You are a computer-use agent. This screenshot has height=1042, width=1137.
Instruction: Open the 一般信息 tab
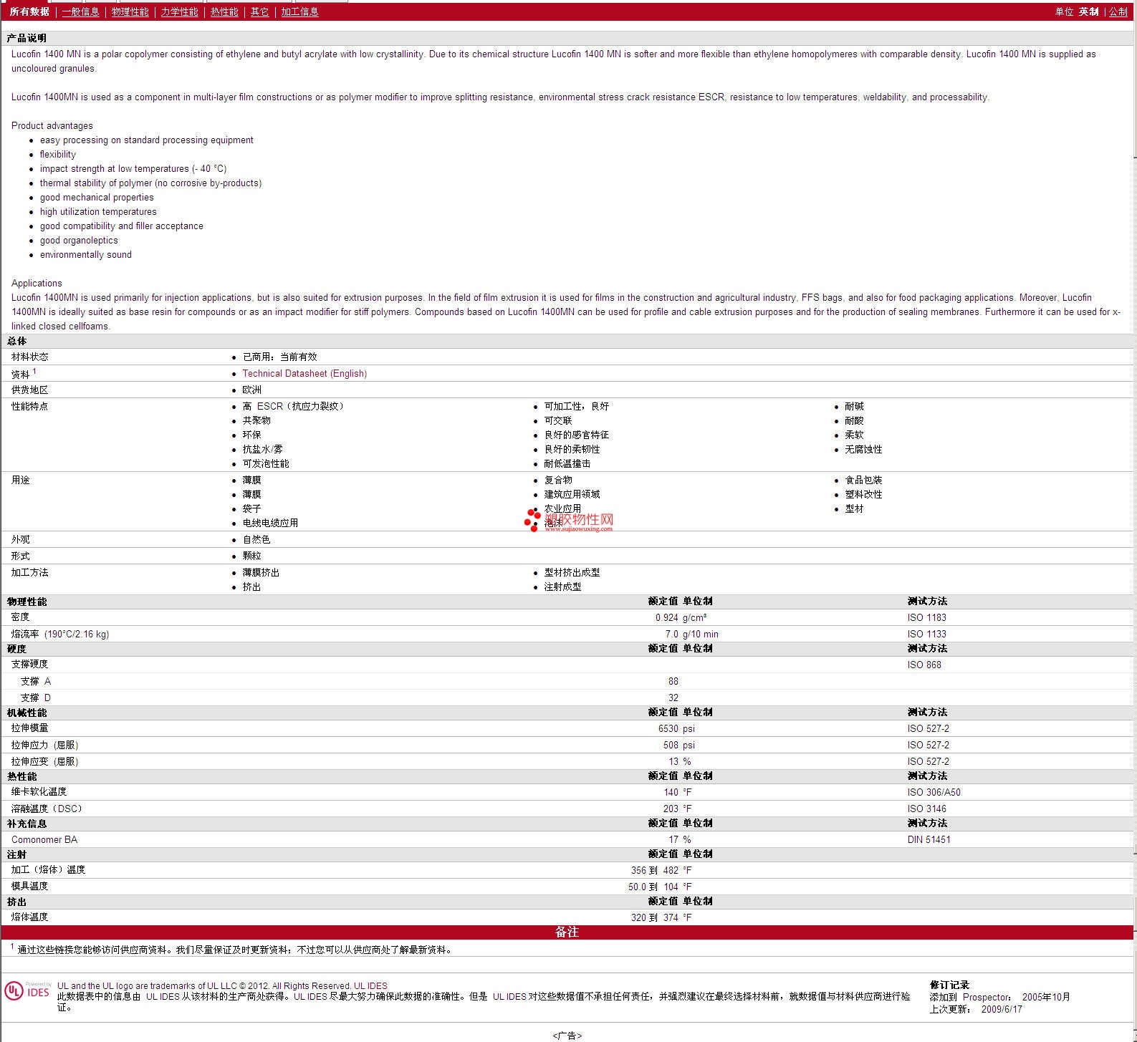pyautogui.click(x=80, y=11)
